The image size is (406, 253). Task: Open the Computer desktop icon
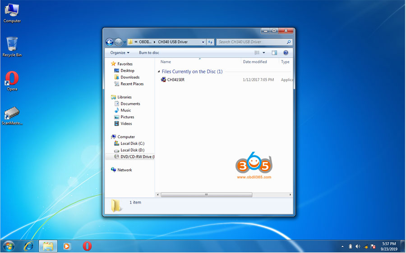[x=12, y=14]
